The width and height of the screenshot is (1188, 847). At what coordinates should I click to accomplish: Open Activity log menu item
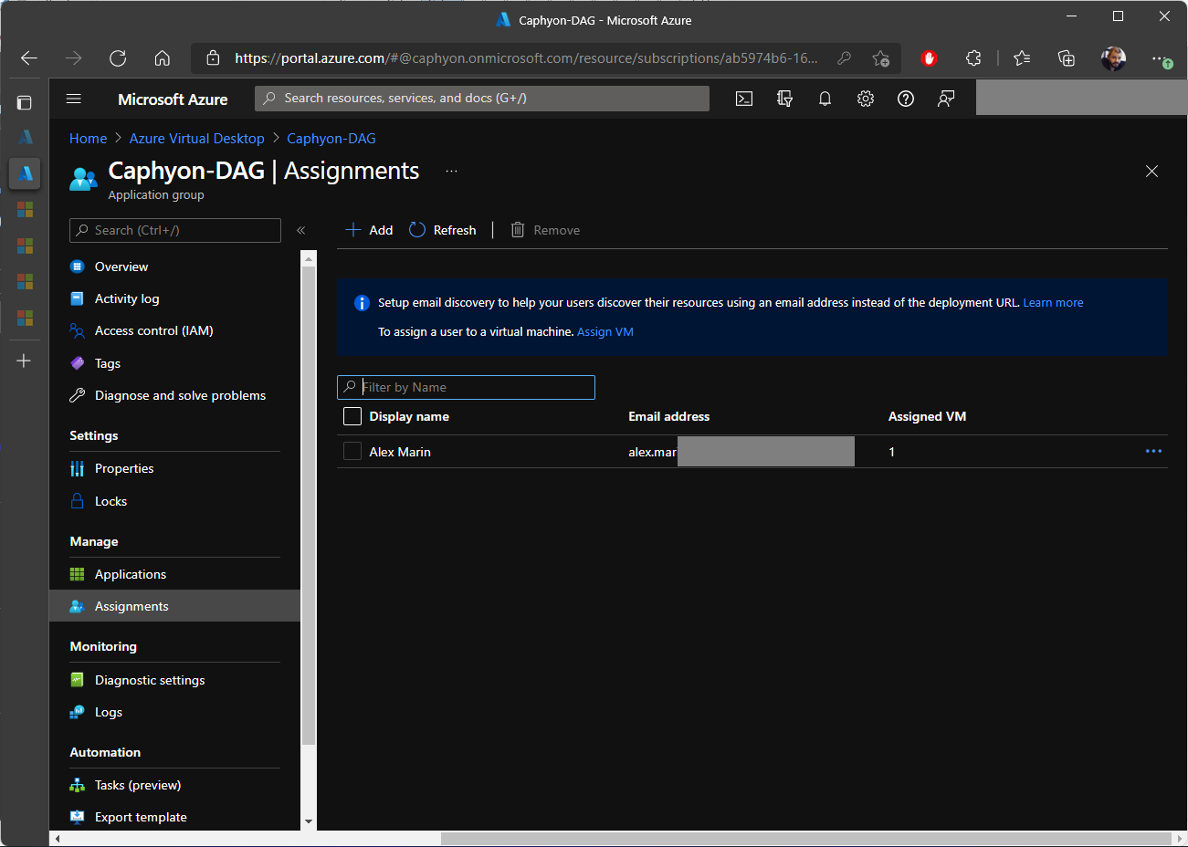point(174,298)
